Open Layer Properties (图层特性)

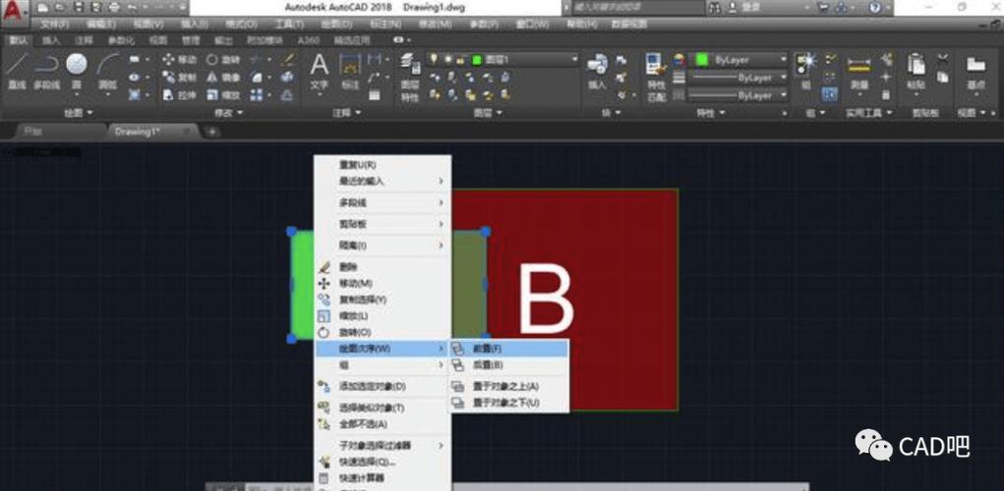click(410, 78)
